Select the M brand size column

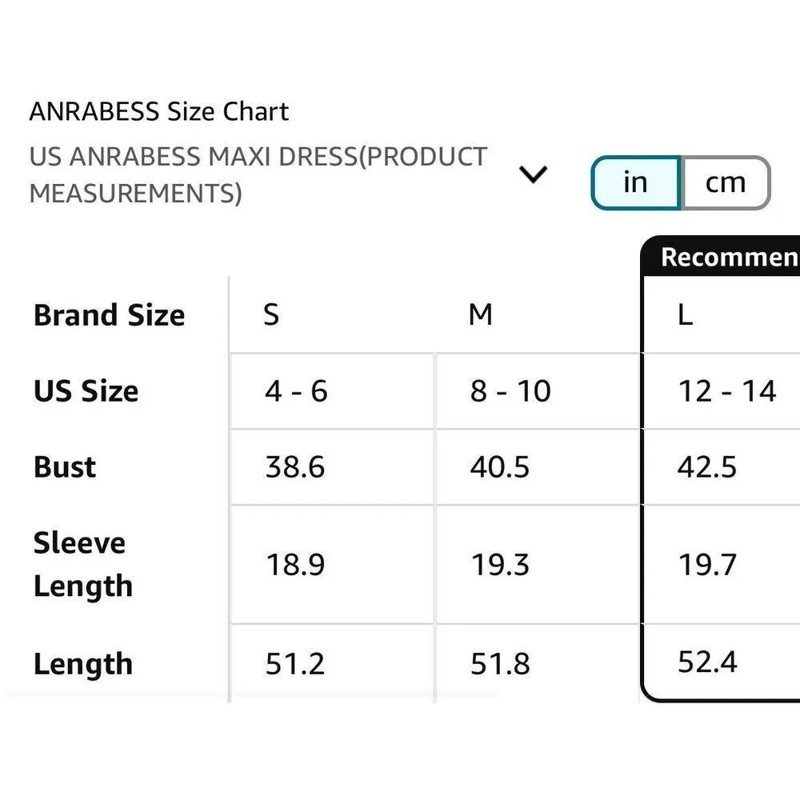pyautogui.click(x=480, y=315)
